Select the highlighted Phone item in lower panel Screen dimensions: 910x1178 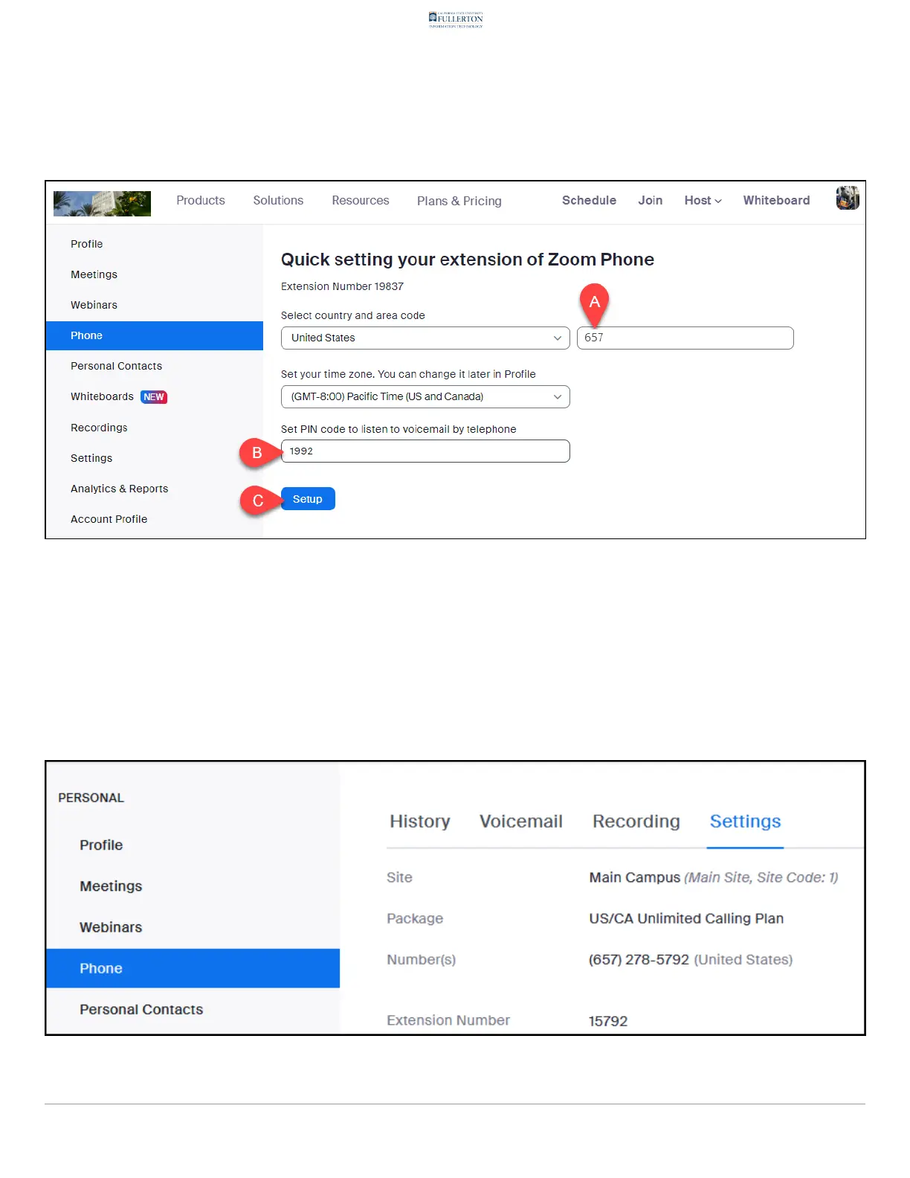click(x=193, y=968)
